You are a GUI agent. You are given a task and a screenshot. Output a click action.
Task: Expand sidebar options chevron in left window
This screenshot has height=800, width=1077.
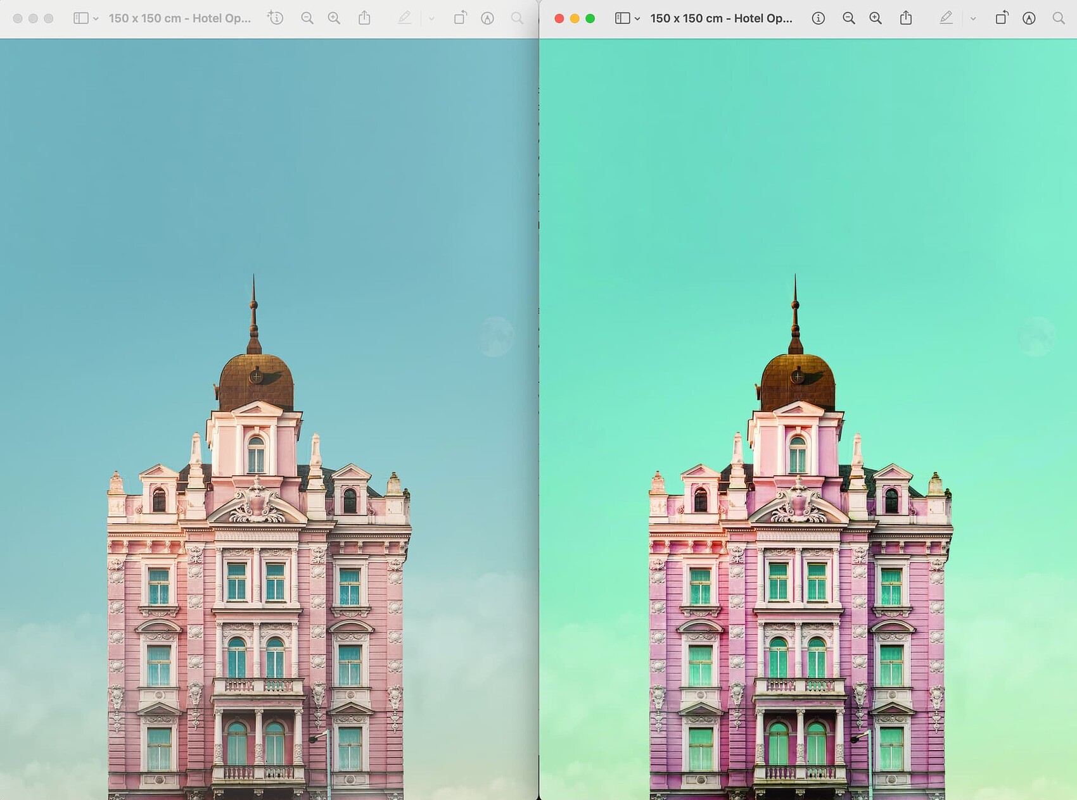96,19
